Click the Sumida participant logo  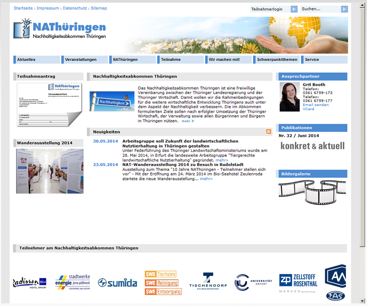pos(117,283)
